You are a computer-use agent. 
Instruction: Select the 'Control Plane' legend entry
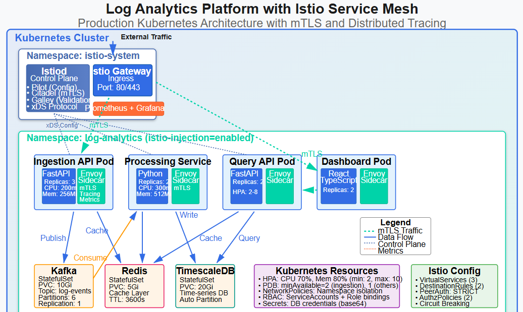click(x=402, y=244)
